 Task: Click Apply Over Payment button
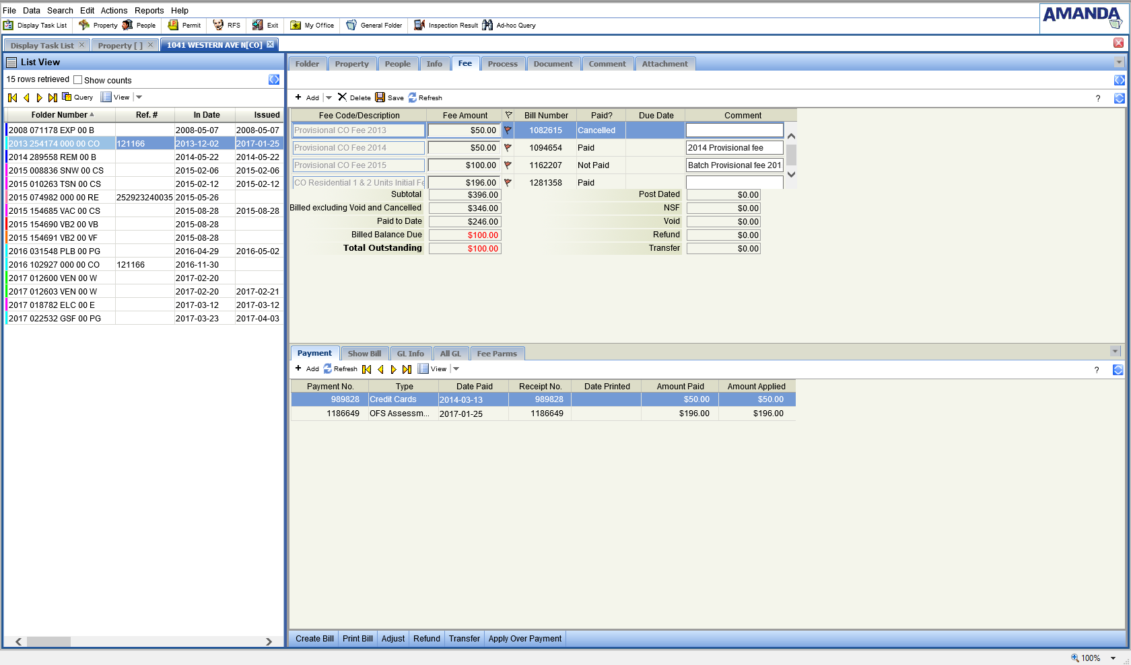coord(524,639)
